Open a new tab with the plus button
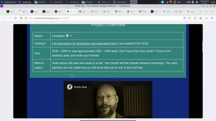Viewport: 216px width, 121px height. click(206, 12)
